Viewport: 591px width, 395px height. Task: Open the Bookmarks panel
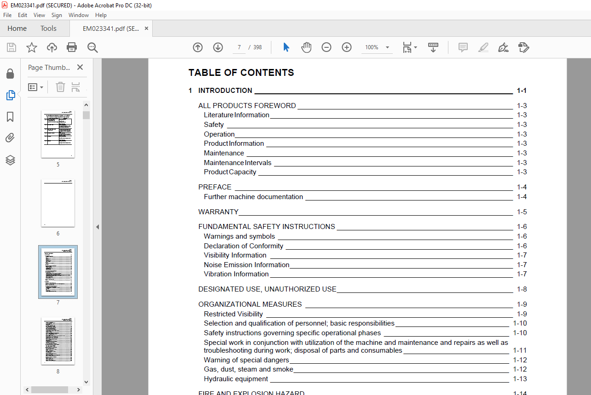[10, 117]
